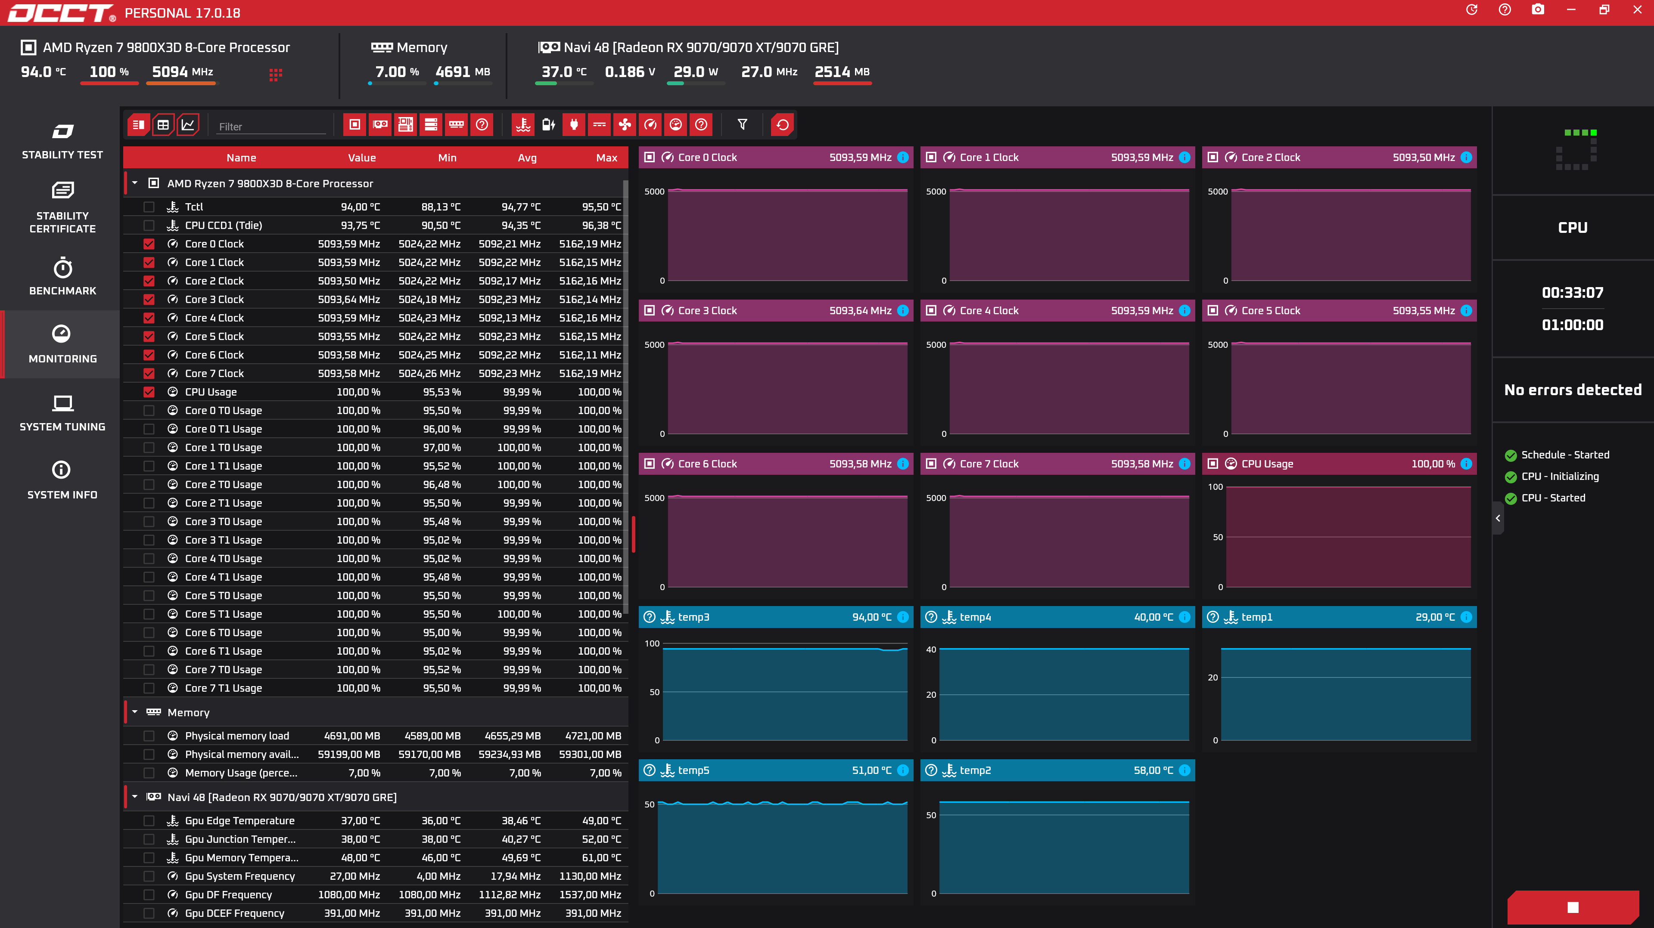
Task: Stop the running test with red stop button
Action: coord(1573,907)
